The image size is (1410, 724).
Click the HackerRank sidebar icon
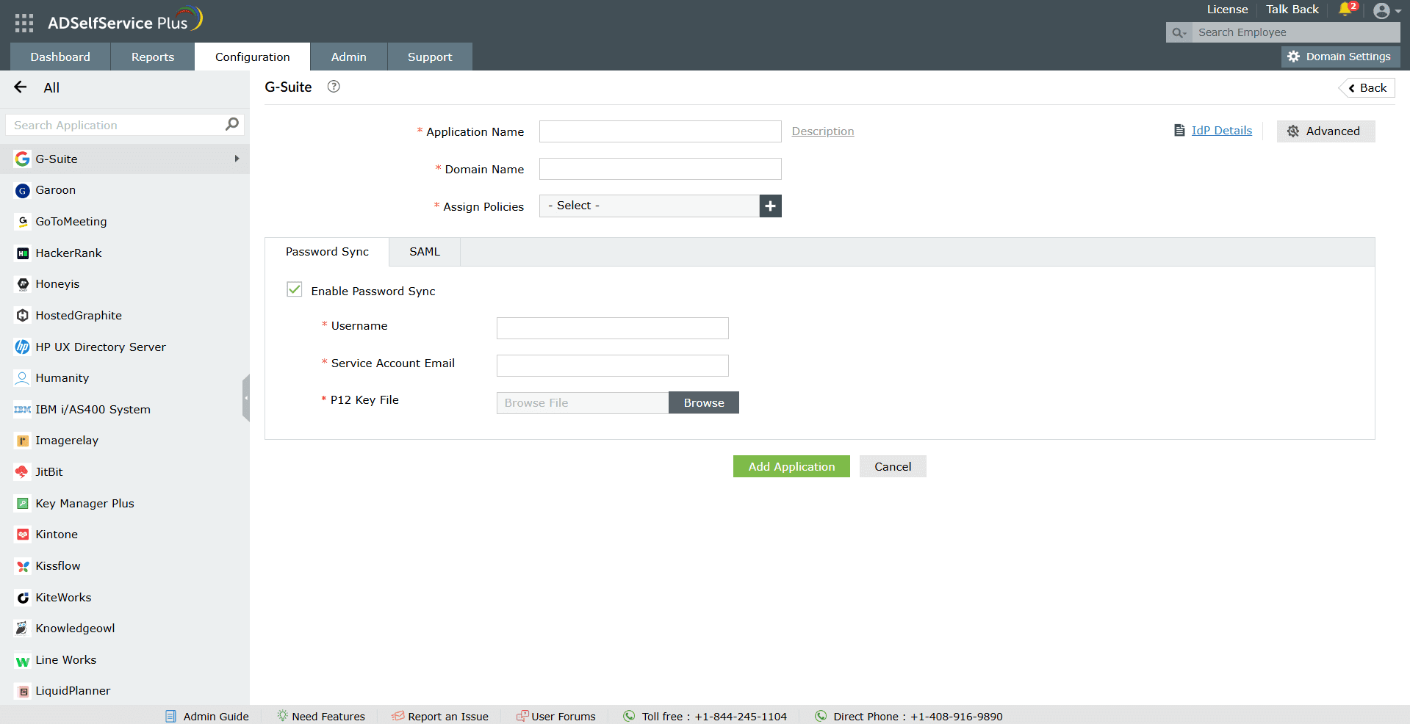(22, 253)
